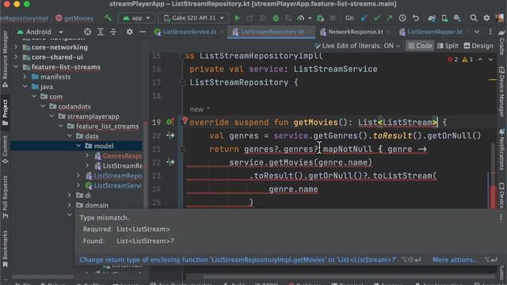
Task: Click the rollback undo arrow icon
Action: [415, 18]
